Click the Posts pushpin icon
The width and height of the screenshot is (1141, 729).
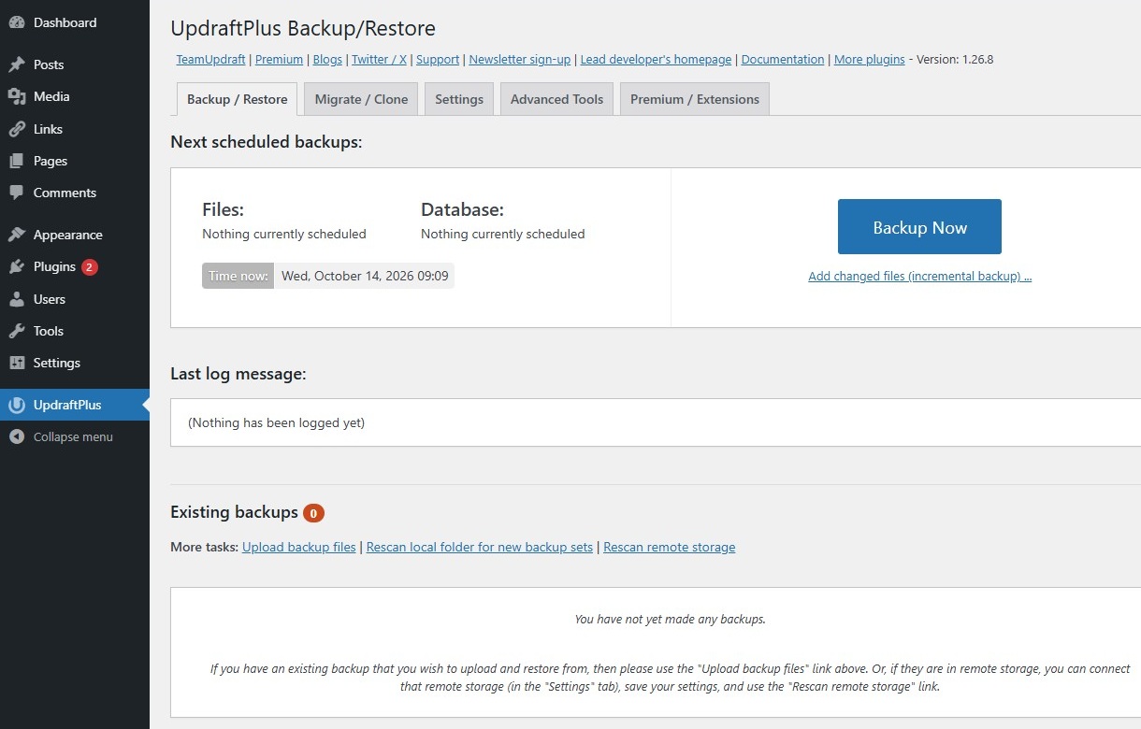pyautogui.click(x=17, y=64)
